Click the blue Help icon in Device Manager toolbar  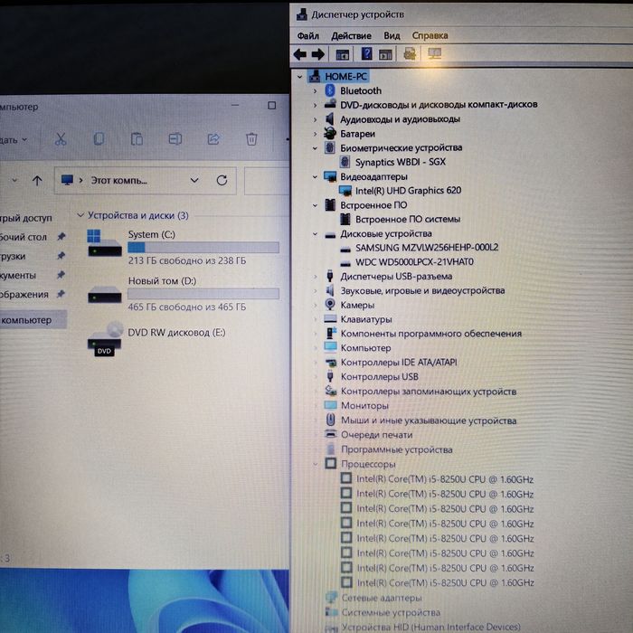tap(366, 53)
